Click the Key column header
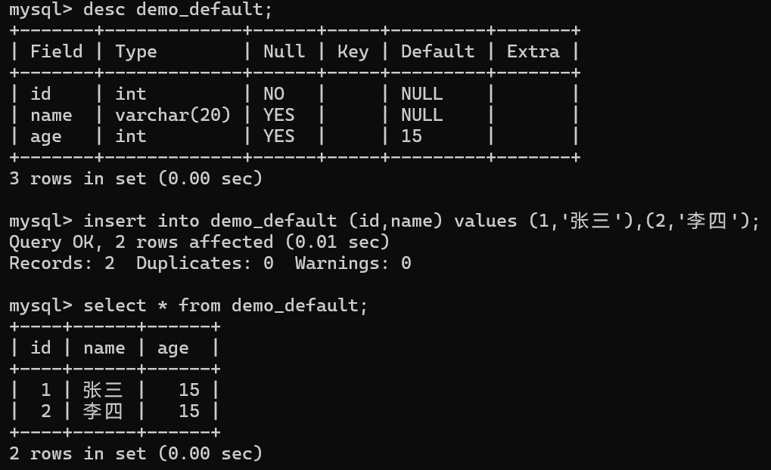Image resolution: width=771 pixels, height=470 pixels. tap(353, 53)
